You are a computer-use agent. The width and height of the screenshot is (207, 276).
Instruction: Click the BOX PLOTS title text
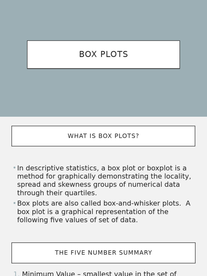click(x=103, y=54)
